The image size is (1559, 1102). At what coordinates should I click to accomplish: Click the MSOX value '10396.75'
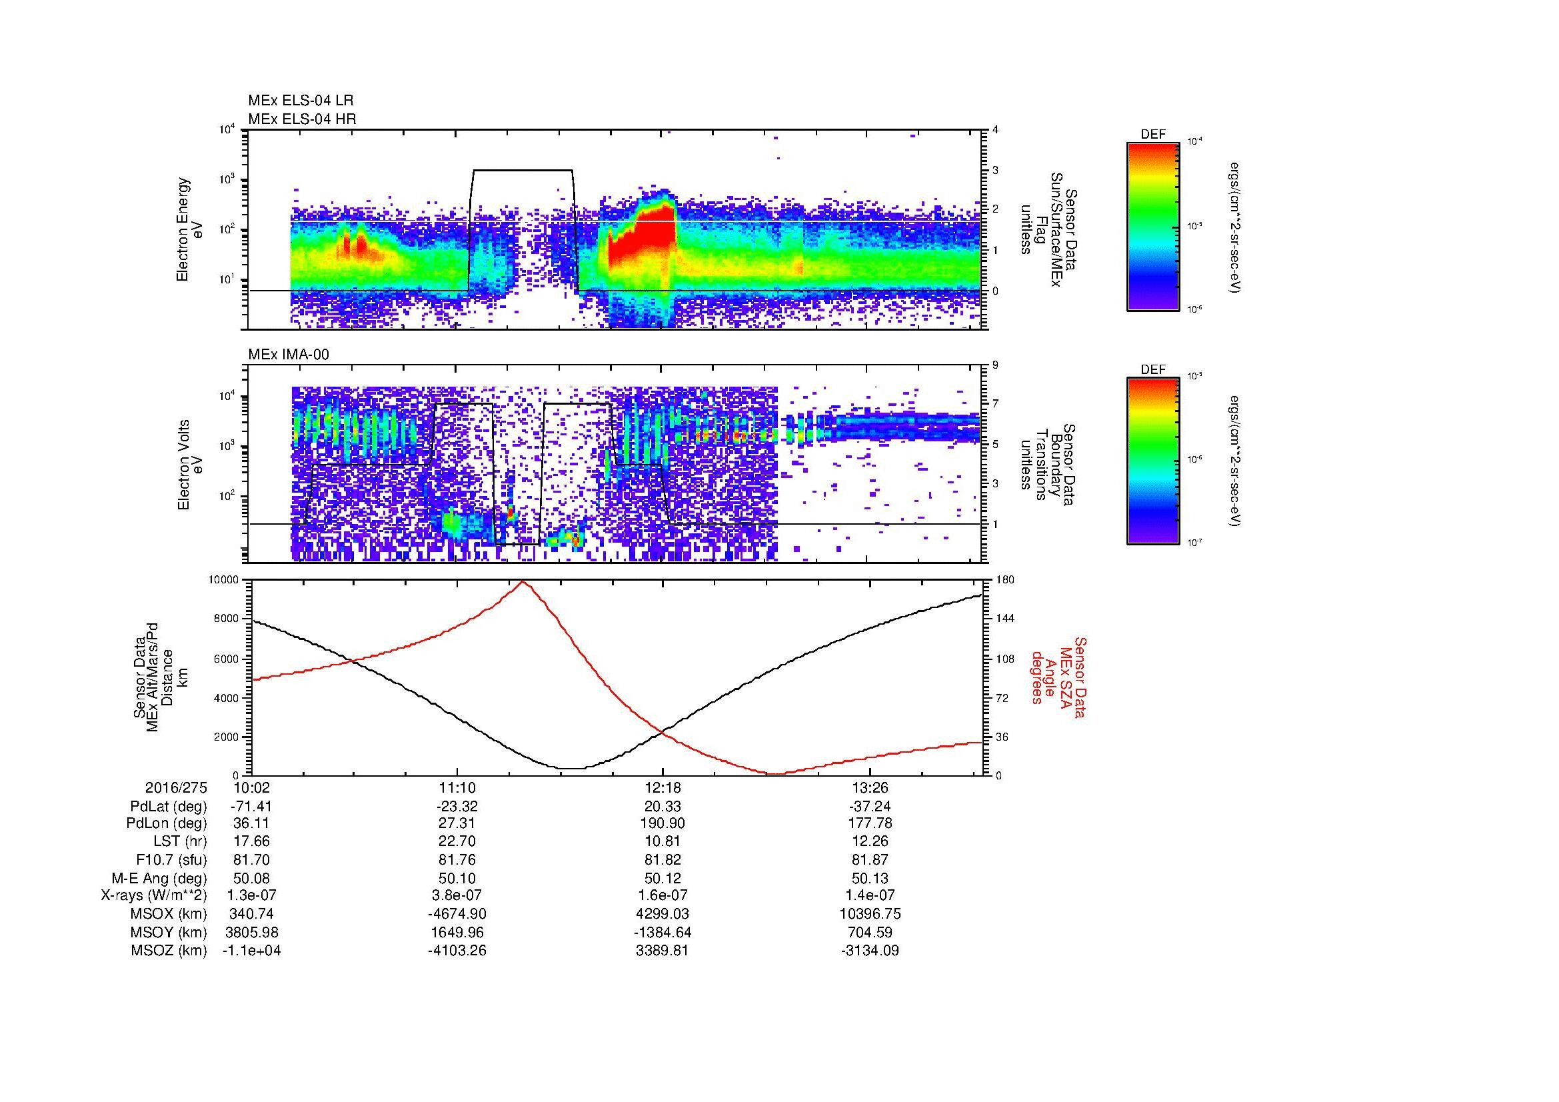(x=869, y=914)
